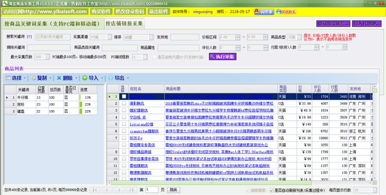This screenshot has width=386, height=195.
Task: Open the 排序 combo box
Action: [139, 37]
